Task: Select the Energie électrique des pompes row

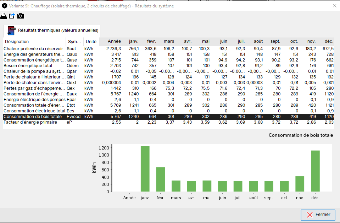Action: (x=168, y=100)
